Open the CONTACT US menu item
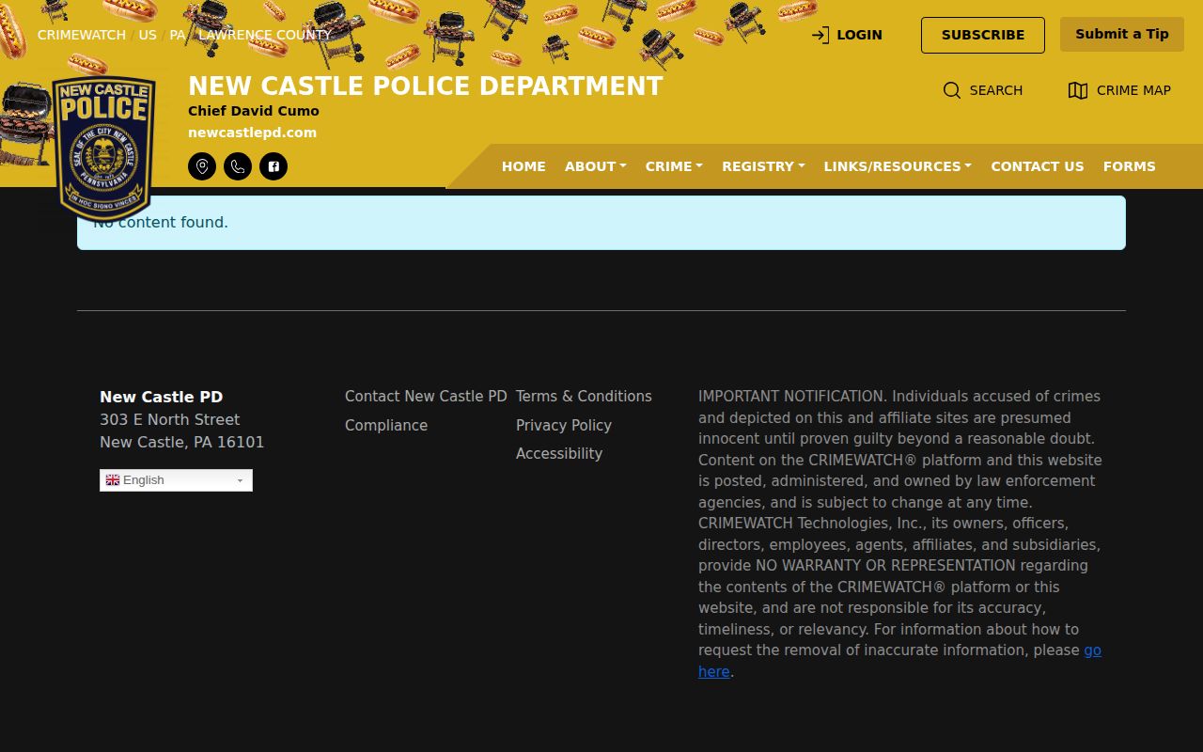This screenshot has height=752, width=1203. (x=1038, y=166)
